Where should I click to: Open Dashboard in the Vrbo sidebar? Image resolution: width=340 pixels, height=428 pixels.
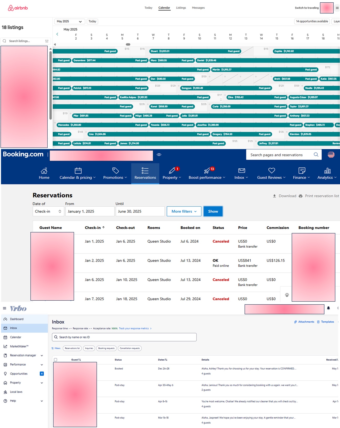coord(24,319)
